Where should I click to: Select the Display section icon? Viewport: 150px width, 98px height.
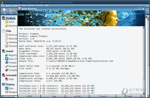coord(4,84)
